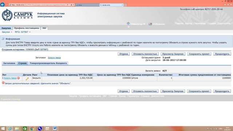Click the red warning icon below the table
Screen dimensions: 233x131
click(3, 83)
